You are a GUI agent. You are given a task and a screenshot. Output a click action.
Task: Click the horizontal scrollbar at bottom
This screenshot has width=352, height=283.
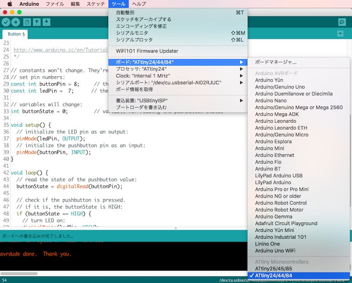tap(19, 274)
